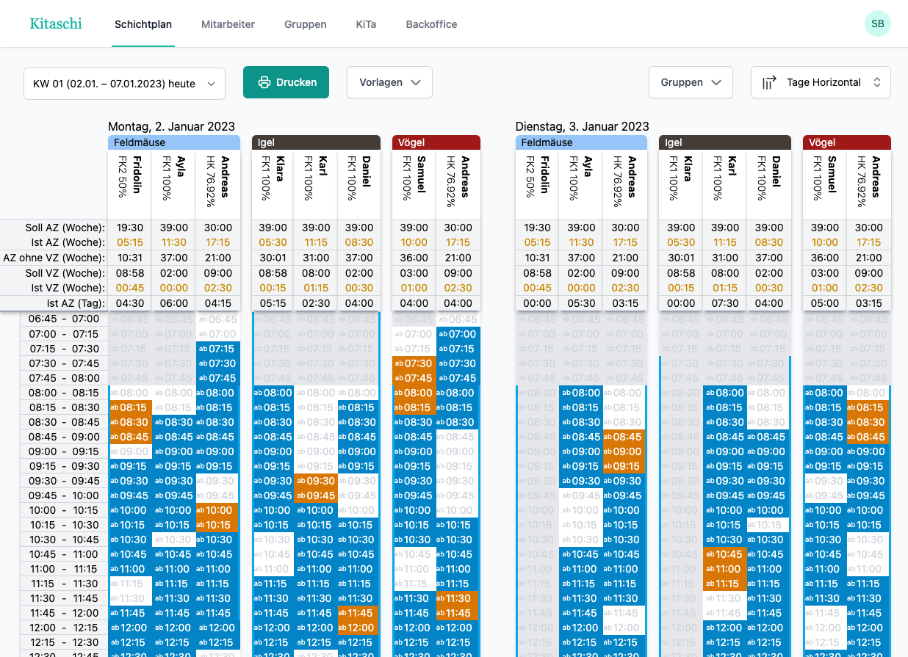The width and height of the screenshot is (908, 657).
Task: Click Monday's blue Feldmäuse group header
Action: [x=174, y=142]
